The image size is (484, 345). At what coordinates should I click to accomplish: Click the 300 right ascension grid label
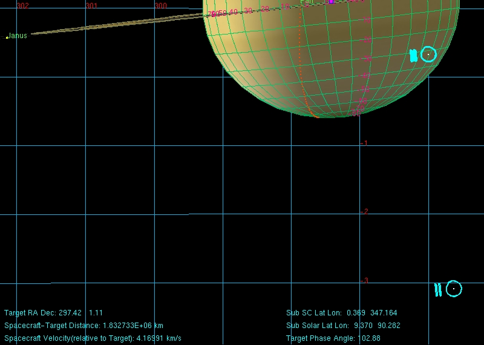click(160, 5)
